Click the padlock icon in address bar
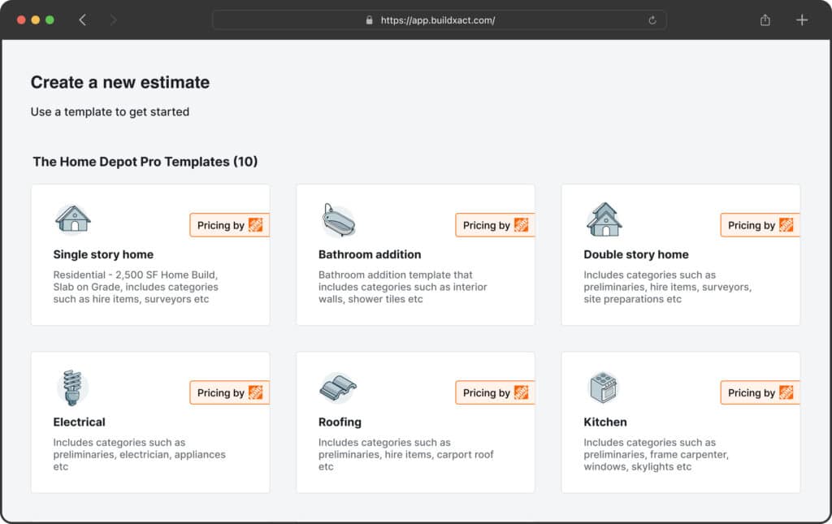This screenshot has height=524, width=832. point(369,20)
